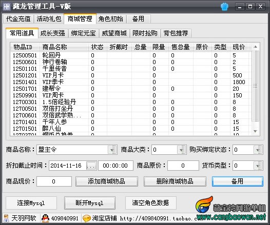Click the list scroll-down arrow
The image size is (270, 225).
(256, 131)
